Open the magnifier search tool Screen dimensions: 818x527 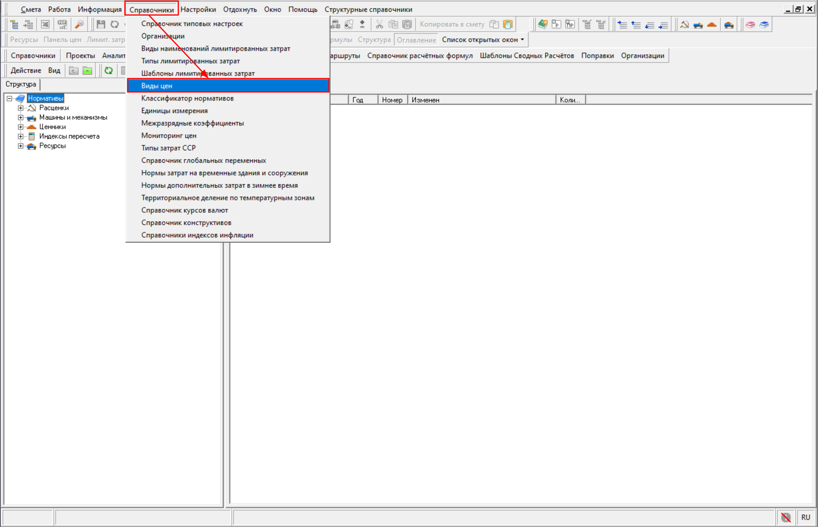pos(79,24)
